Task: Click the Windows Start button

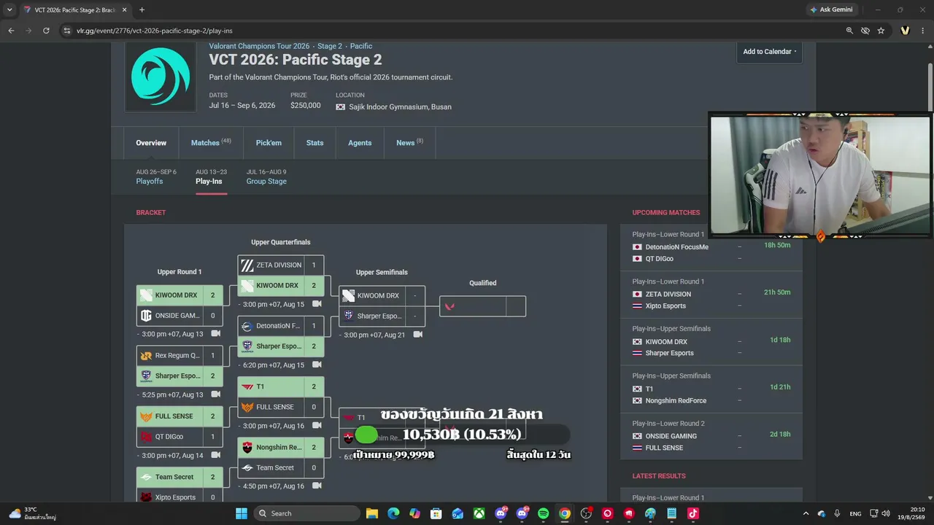Action: [x=242, y=513]
